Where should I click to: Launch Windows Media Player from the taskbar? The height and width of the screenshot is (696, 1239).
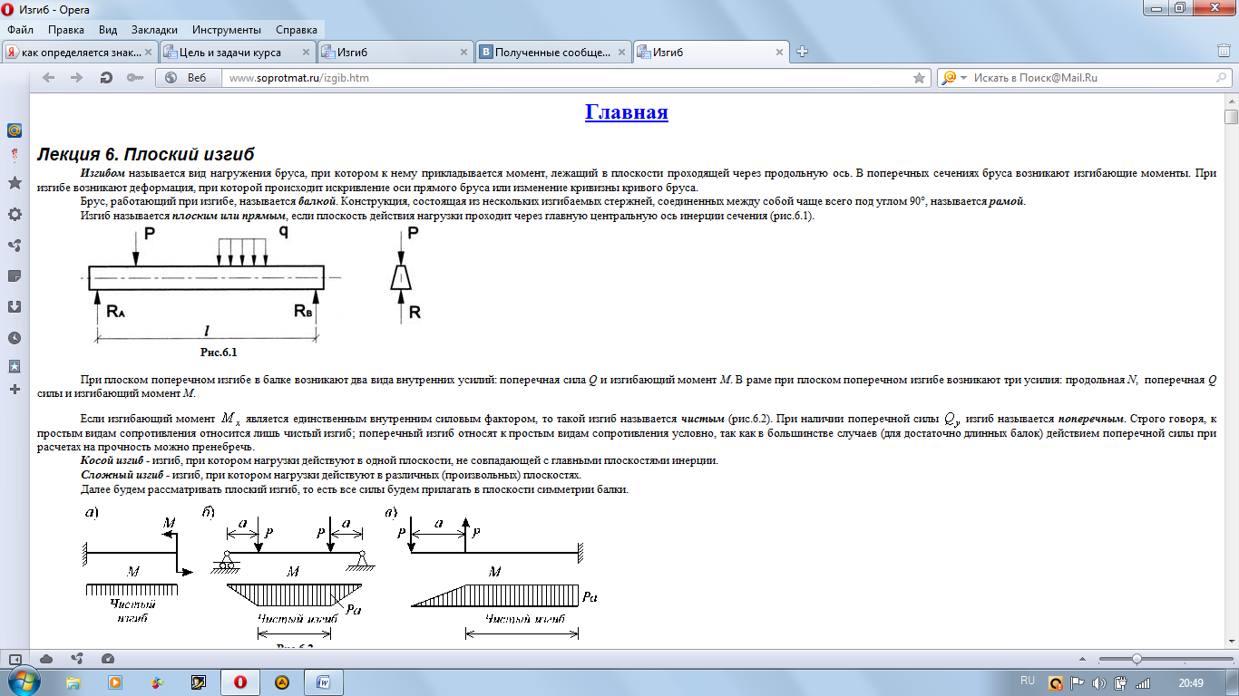115,681
